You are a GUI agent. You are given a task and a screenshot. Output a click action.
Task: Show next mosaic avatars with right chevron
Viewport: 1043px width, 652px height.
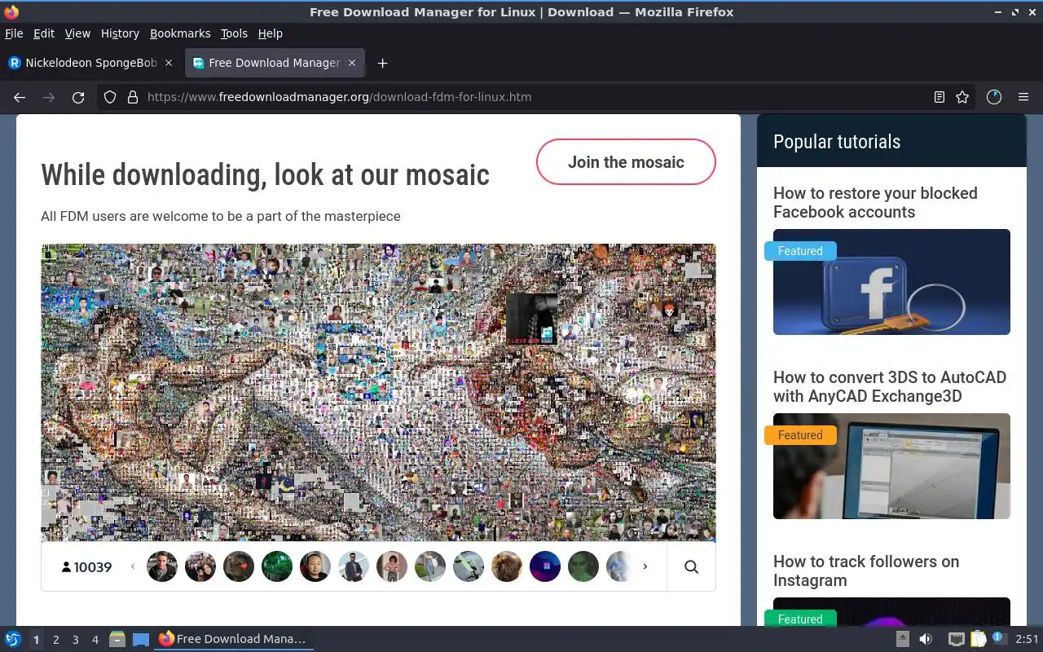[645, 566]
